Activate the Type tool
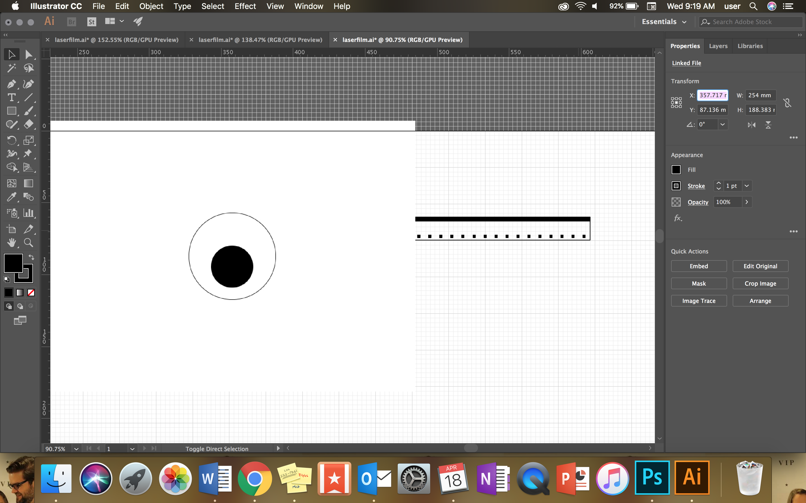Screen dimensions: 806x503 coord(12,98)
